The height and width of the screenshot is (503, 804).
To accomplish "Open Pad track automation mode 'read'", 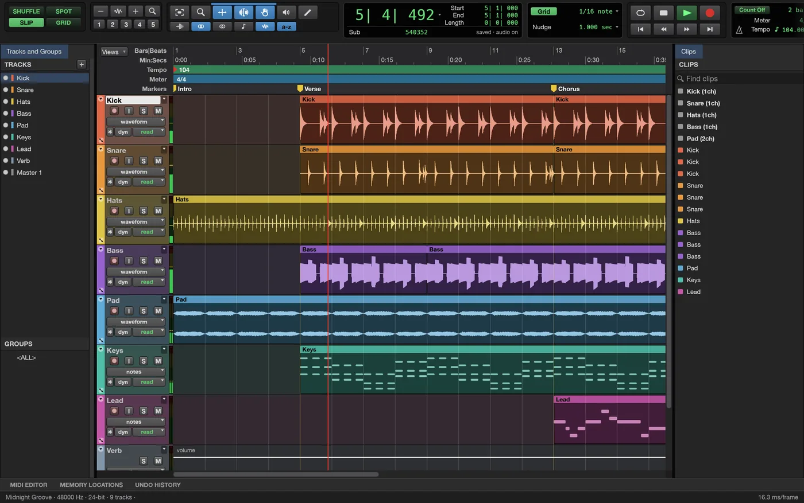I will point(149,332).
